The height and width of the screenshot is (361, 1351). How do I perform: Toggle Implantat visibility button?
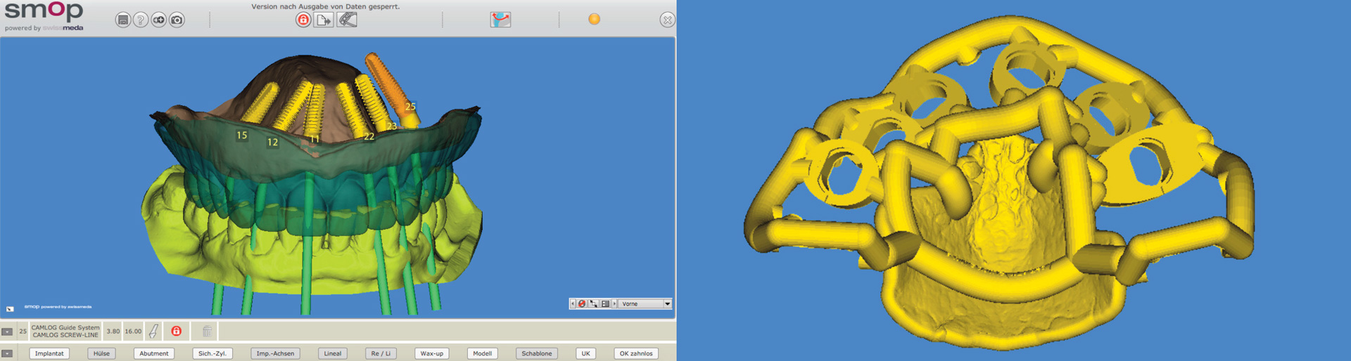(x=49, y=353)
